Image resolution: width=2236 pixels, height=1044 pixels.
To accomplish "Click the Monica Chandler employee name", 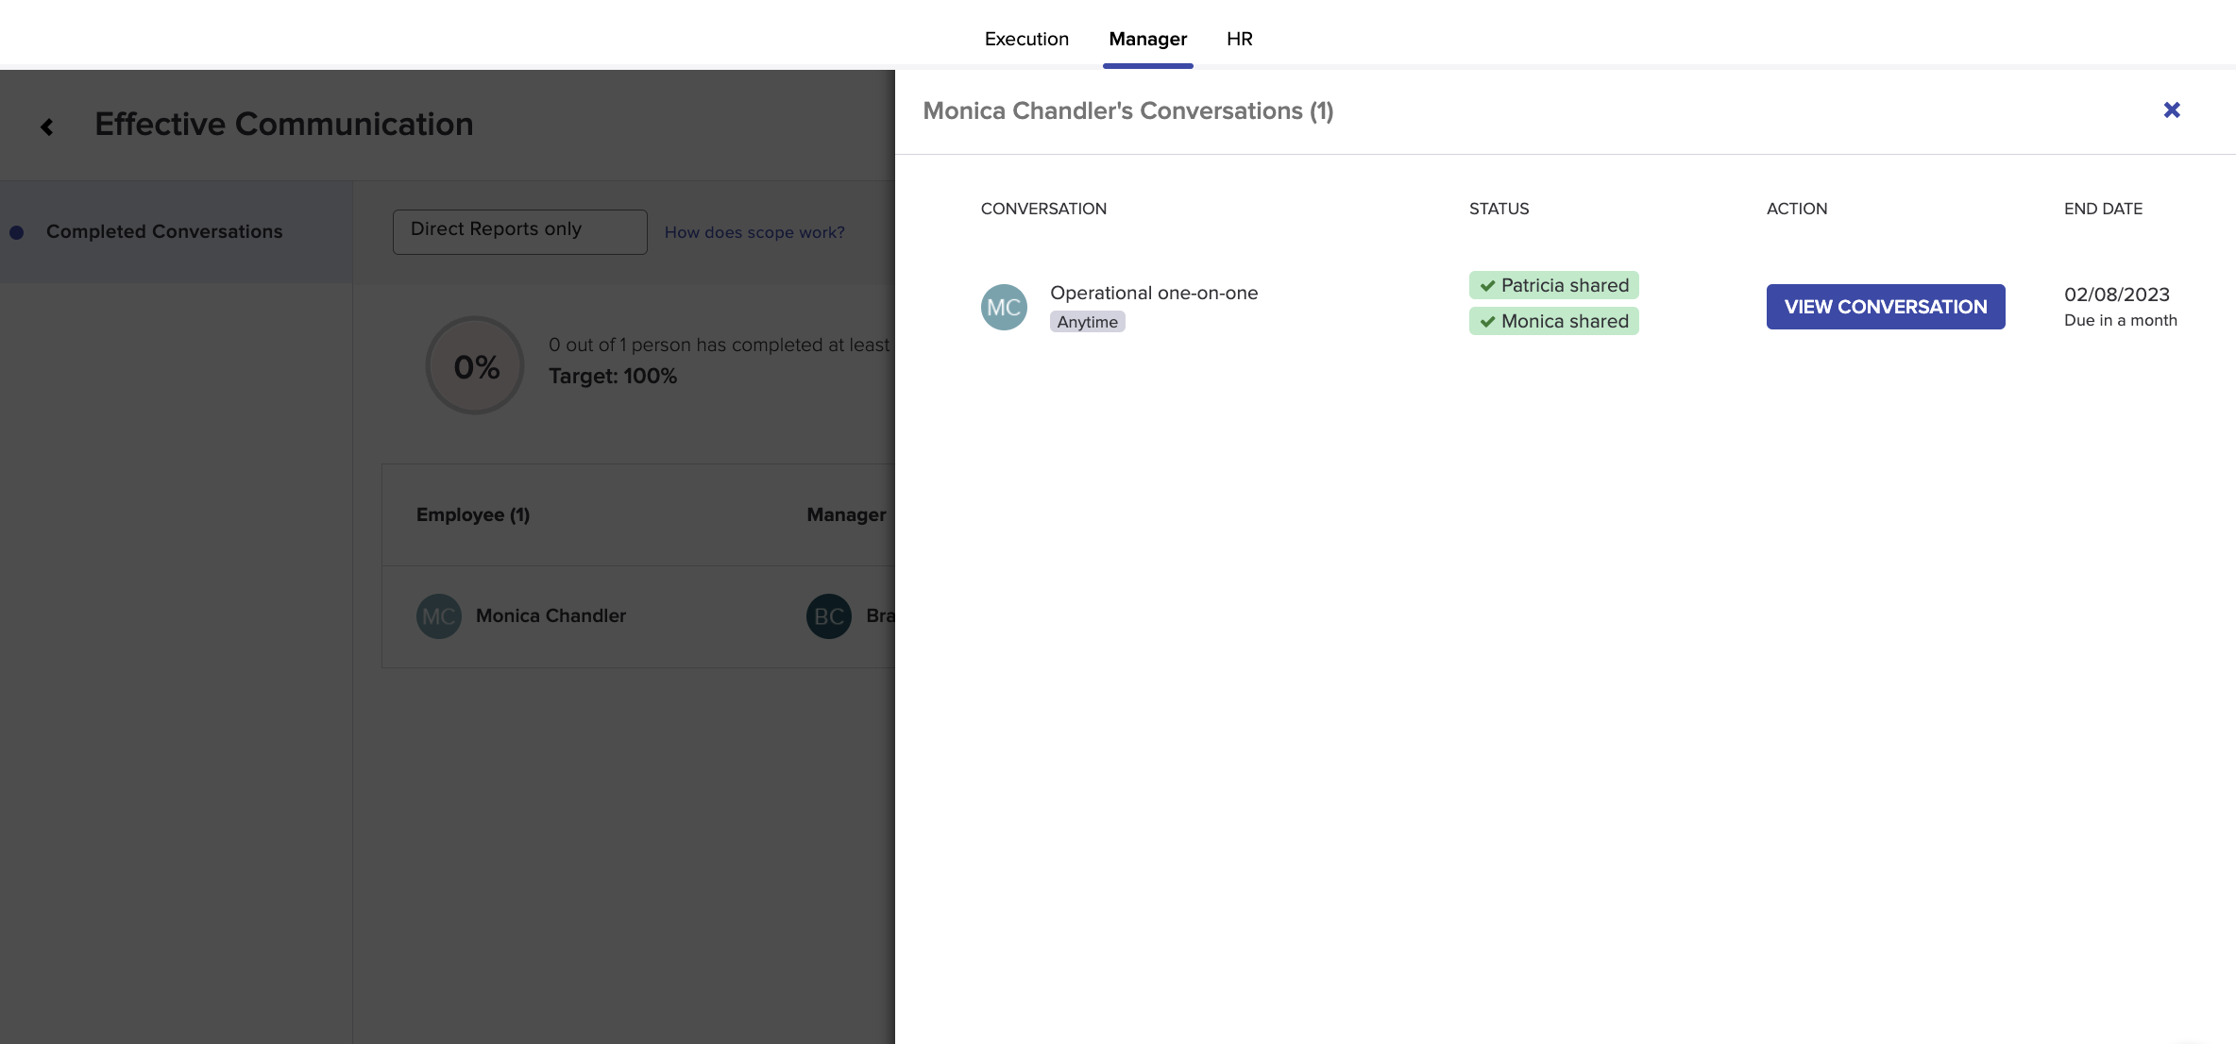I will click(551, 615).
